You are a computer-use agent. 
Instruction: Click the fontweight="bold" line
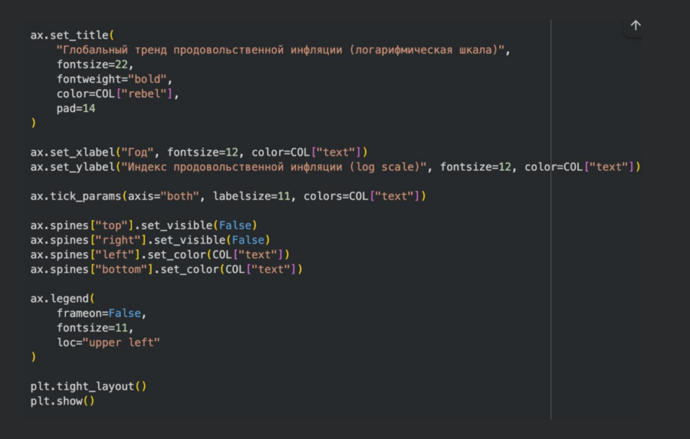(x=114, y=79)
